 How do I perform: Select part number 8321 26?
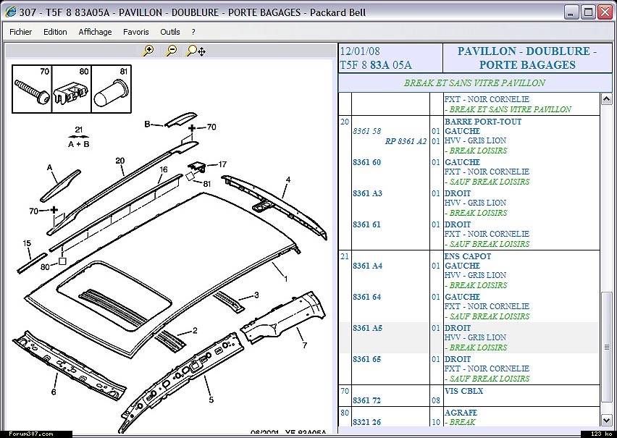pos(366,422)
